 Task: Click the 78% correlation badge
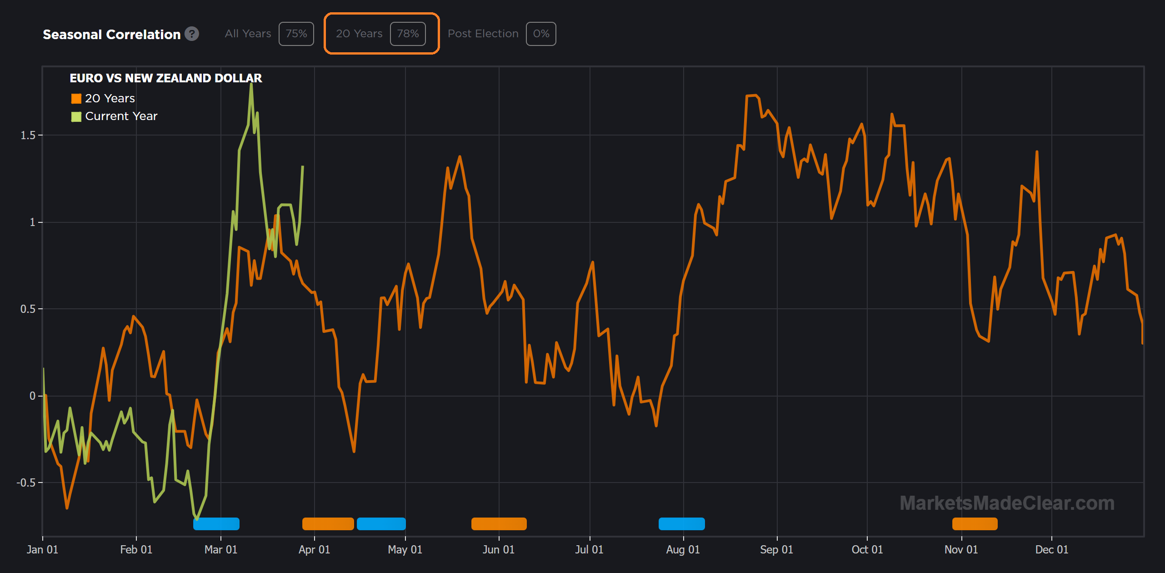[x=408, y=34]
